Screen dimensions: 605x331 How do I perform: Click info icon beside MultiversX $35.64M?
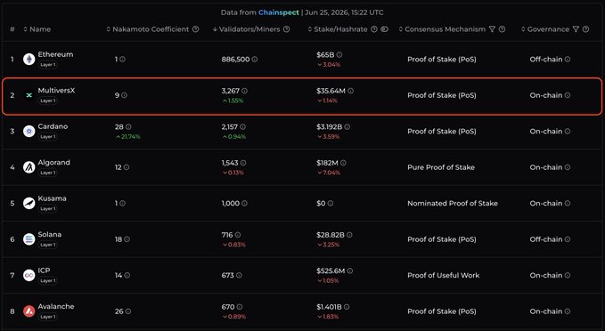pyautogui.click(x=350, y=91)
